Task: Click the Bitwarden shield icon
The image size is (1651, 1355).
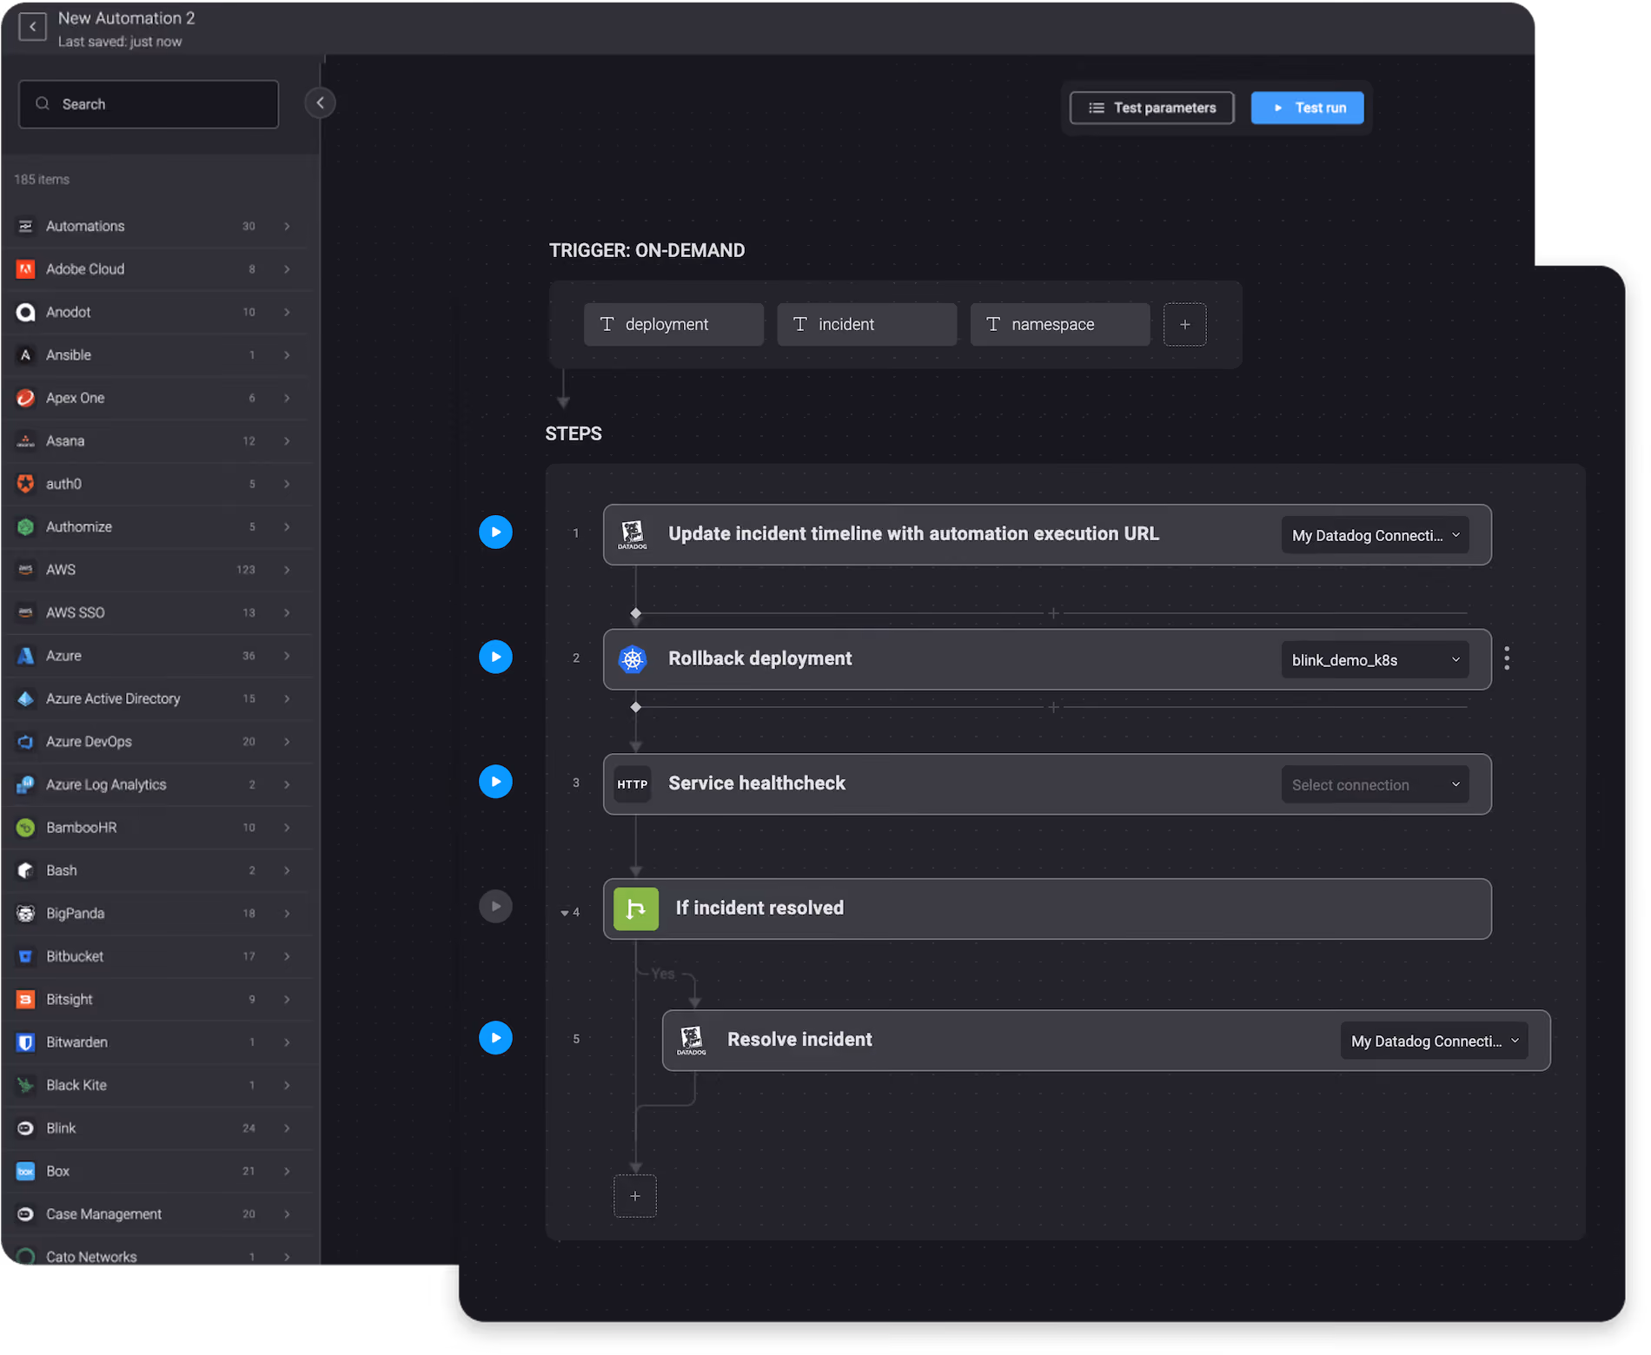Action: coord(26,1042)
